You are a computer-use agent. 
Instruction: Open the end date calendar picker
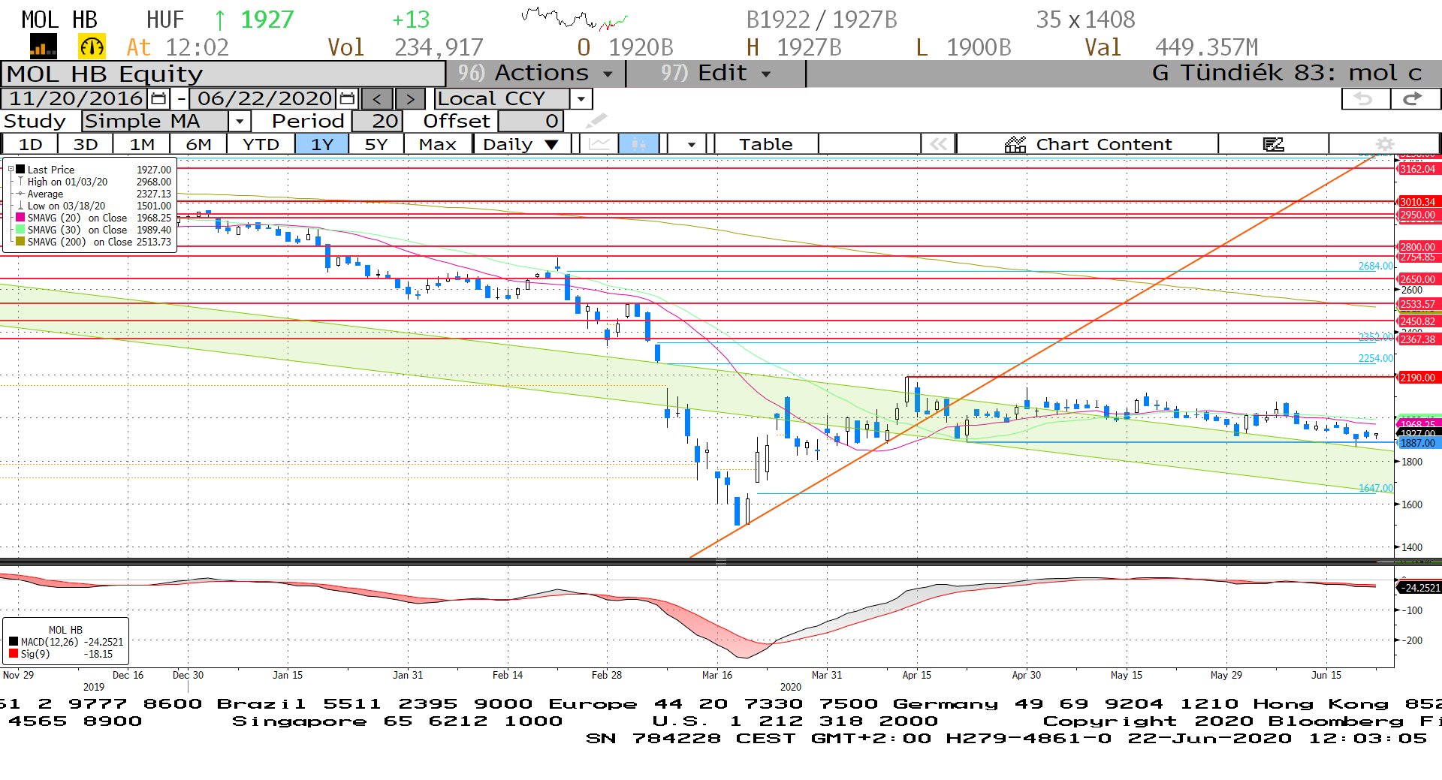pos(347,98)
